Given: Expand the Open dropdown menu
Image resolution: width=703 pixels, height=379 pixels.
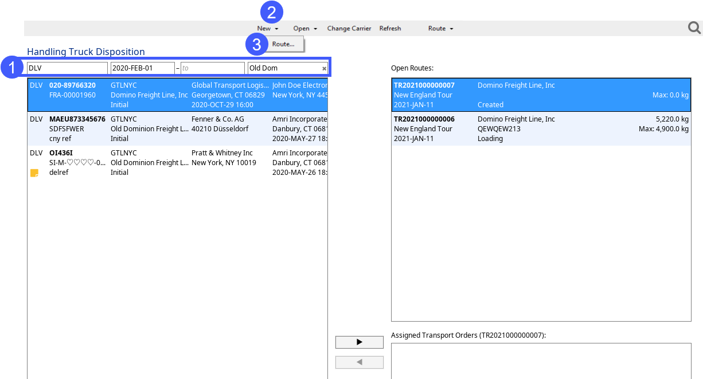Looking at the screenshot, I should (305, 28).
